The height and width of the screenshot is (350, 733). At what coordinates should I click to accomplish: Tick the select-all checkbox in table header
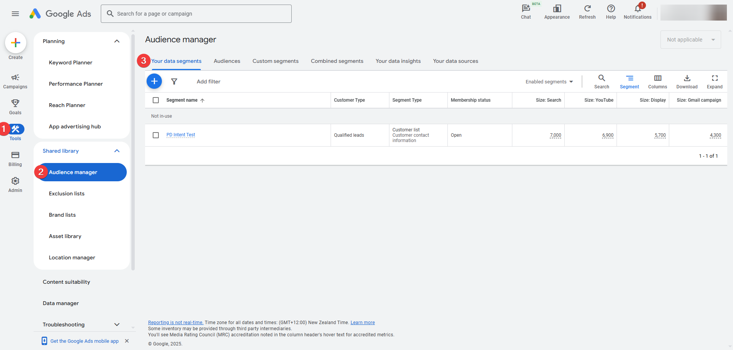pyautogui.click(x=156, y=100)
